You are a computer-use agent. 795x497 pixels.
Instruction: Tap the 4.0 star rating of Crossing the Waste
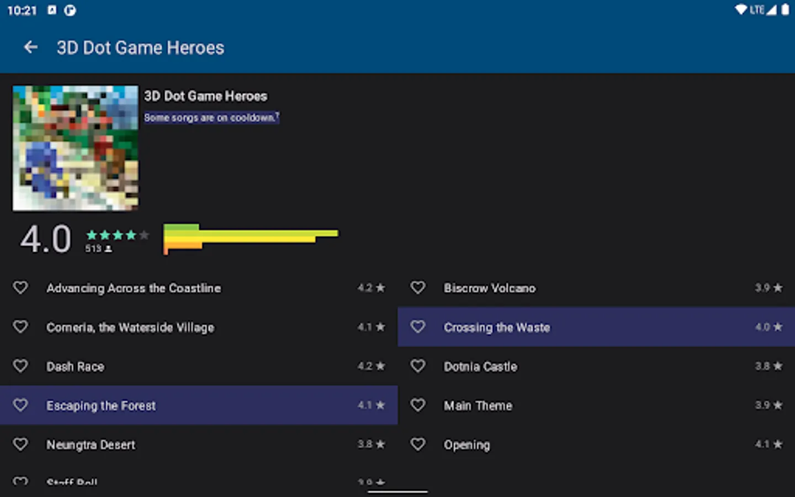tap(768, 327)
